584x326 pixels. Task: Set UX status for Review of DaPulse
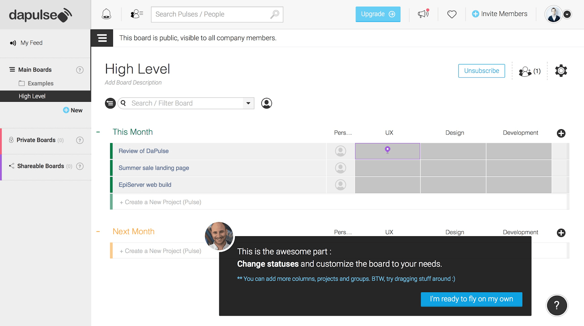point(387,151)
